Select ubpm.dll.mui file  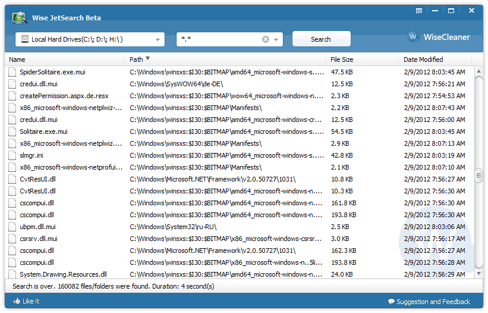point(240,227)
